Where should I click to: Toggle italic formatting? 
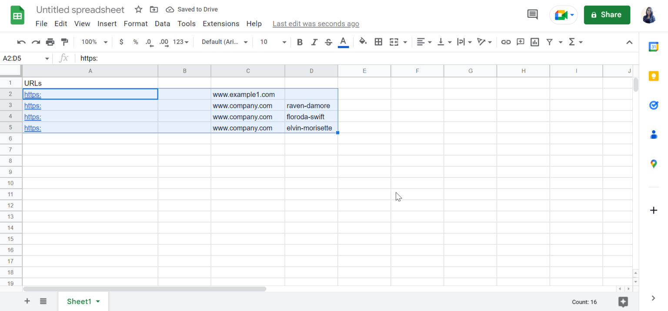tap(314, 42)
